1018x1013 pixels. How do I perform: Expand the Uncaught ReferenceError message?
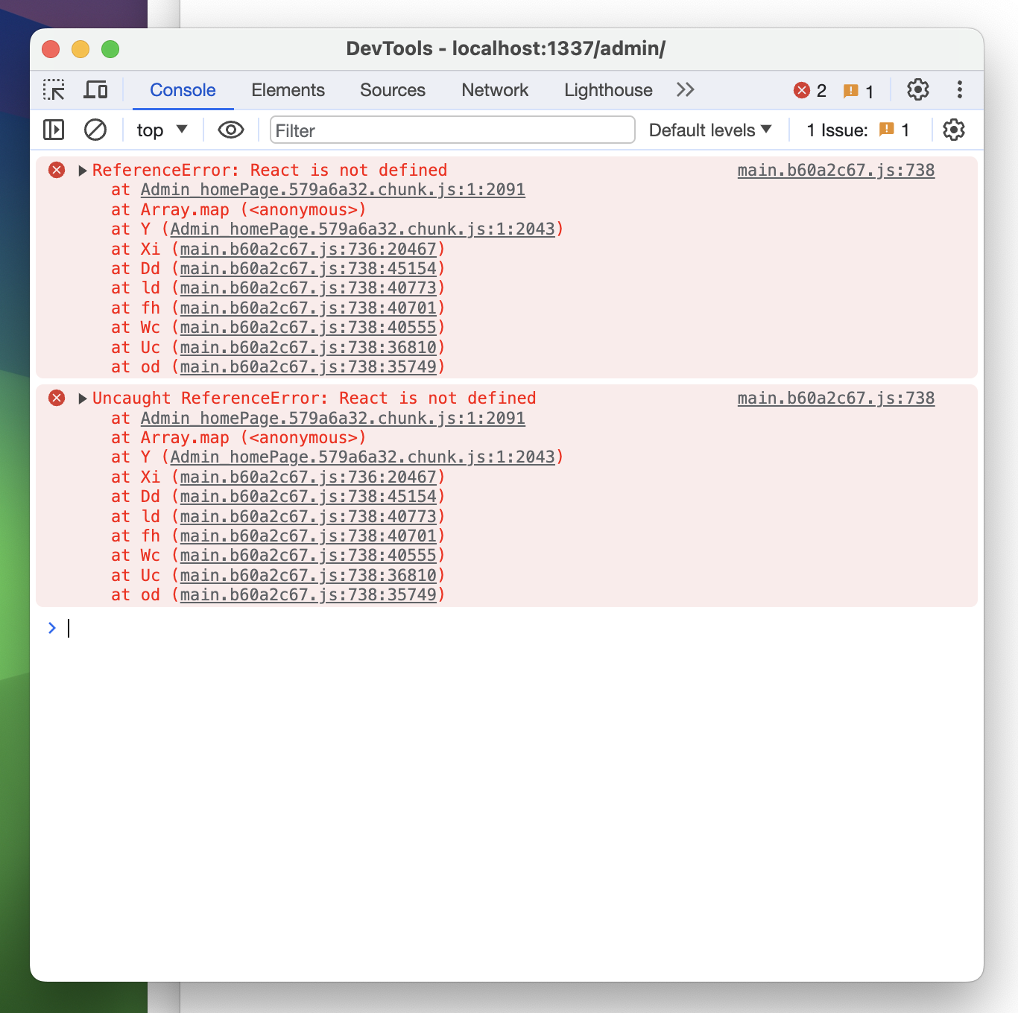83,398
